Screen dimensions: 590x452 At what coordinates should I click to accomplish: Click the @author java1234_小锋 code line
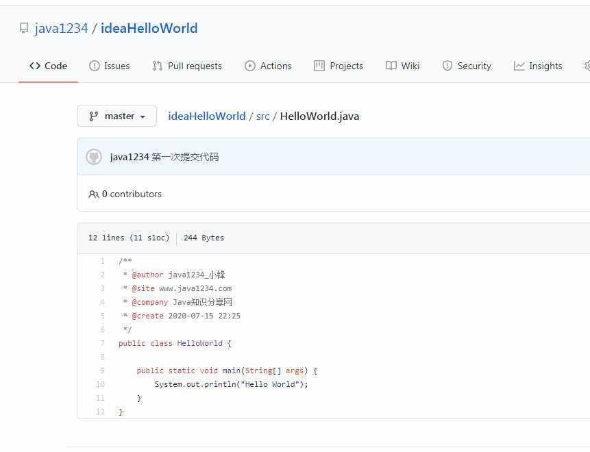pyautogui.click(x=174, y=275)
